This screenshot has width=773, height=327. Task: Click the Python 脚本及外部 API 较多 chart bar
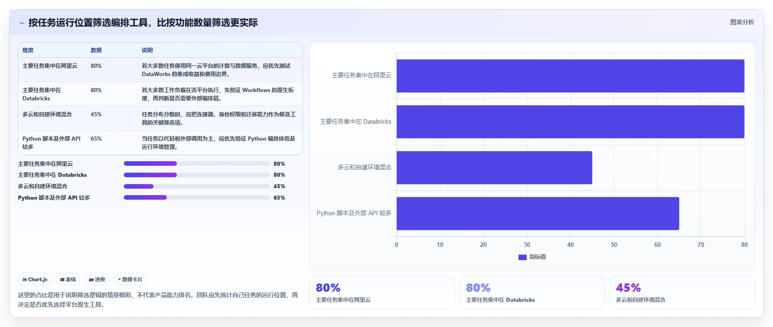coord(537,213)
